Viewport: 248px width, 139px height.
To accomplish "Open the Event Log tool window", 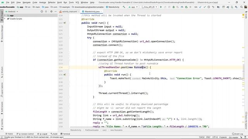I will point(238,134).
